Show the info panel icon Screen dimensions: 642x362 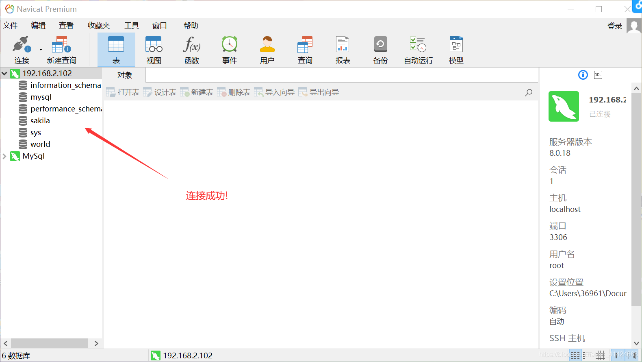(583, 75)
